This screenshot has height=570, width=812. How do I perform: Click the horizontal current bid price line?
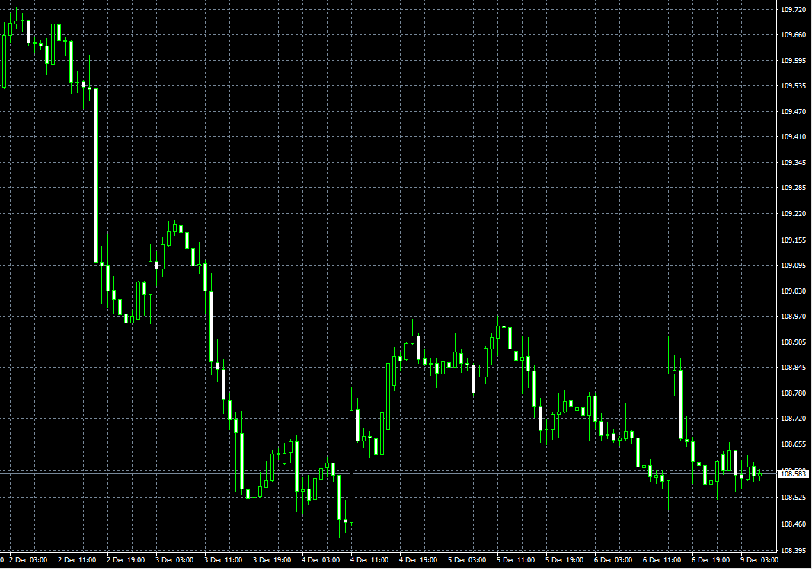tap(388, 473)
